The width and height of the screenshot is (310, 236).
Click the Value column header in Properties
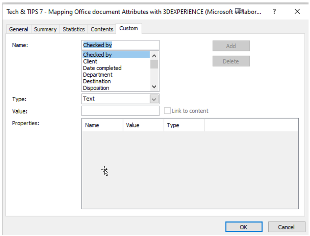[143, 125]
